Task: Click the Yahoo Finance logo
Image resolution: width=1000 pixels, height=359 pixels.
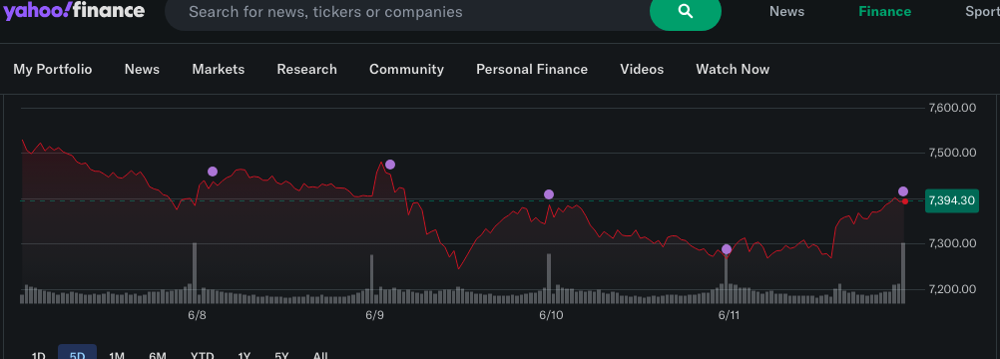Action: [x=74, y=11]
